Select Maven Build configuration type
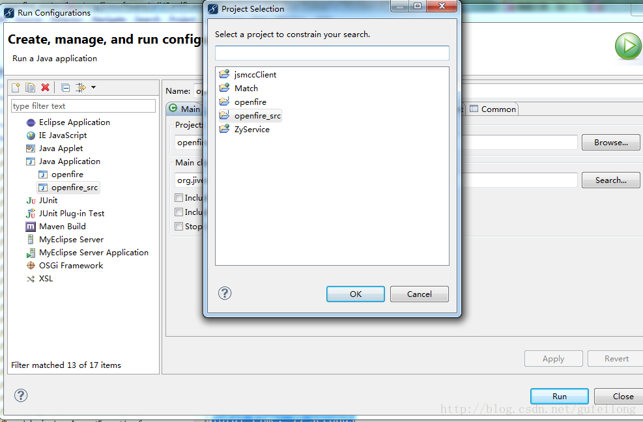 click(x=63, y=227)
